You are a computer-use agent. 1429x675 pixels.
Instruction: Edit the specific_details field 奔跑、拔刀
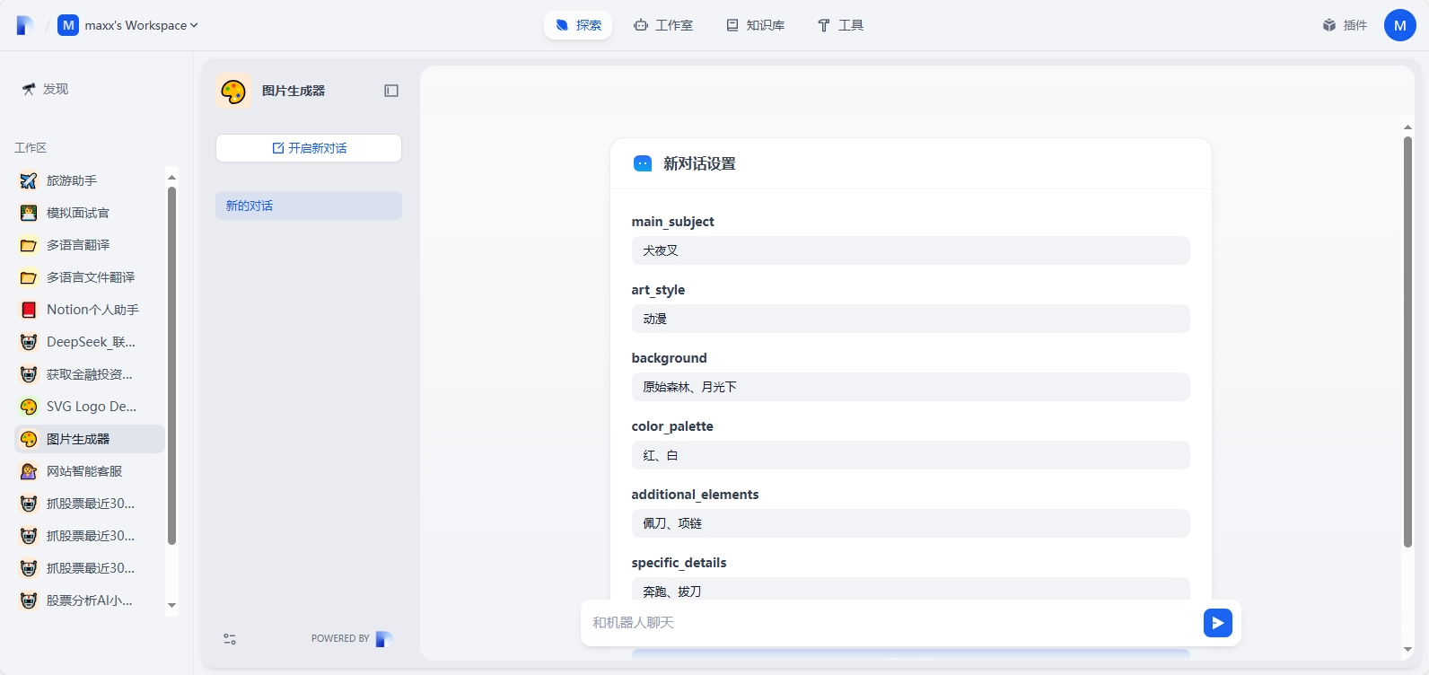click(x=910, y=589)
